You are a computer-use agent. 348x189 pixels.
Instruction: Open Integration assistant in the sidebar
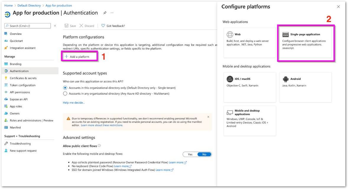[x=23, y=48]
